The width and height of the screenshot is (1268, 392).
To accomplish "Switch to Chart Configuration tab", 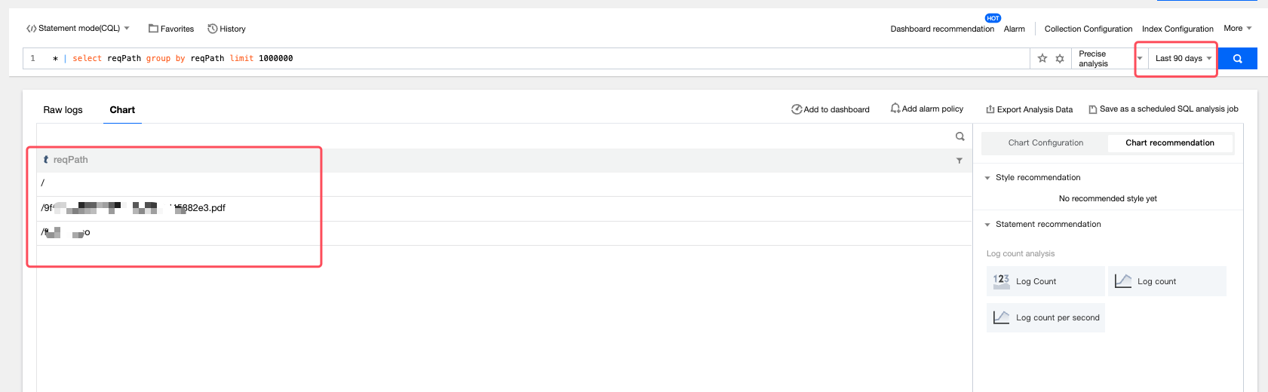I will 1045,142.
